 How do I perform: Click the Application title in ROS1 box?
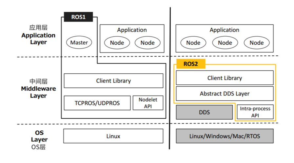pyautogui.click(x=132, y=30)
